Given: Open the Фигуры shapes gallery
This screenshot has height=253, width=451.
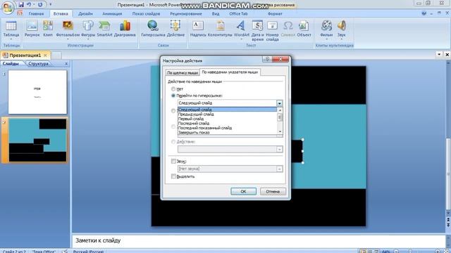Looking at the screenshot, I should pos(88,29).
